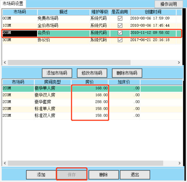Click the upper table horizontal scrollbar thumb
Viewport: 187px width, 182px height.
click(69, 62)
